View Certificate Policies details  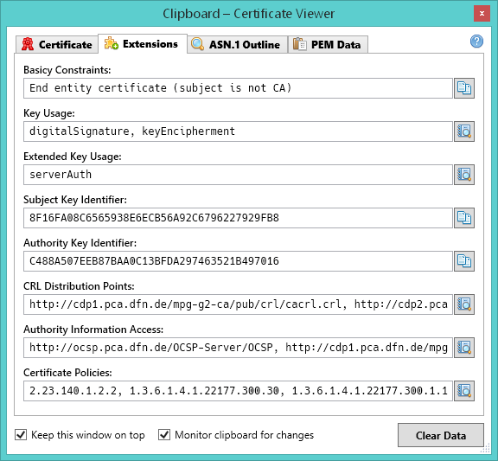point(464,390)
